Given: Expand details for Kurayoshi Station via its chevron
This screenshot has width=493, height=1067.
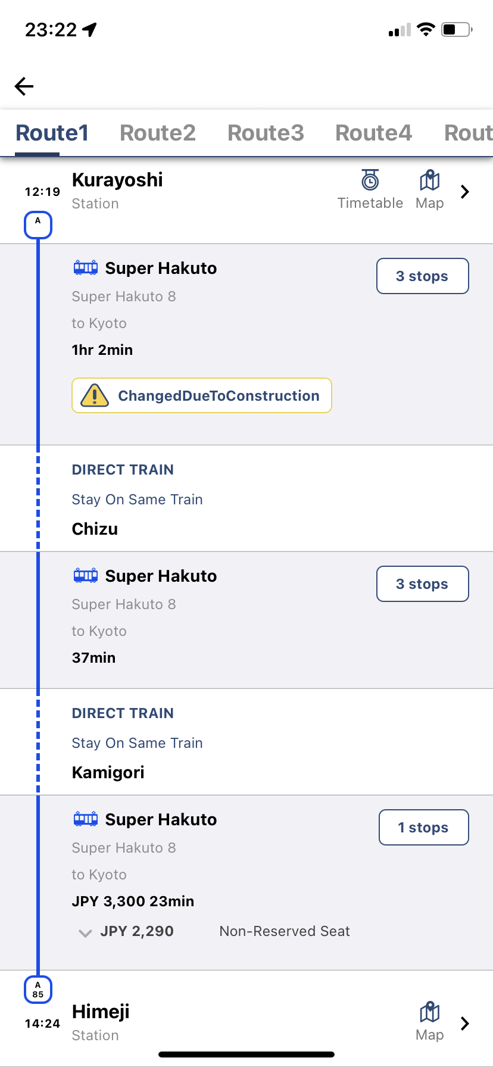Looking at the screenshot, I should pyautogui.click(x=464, y=191).
